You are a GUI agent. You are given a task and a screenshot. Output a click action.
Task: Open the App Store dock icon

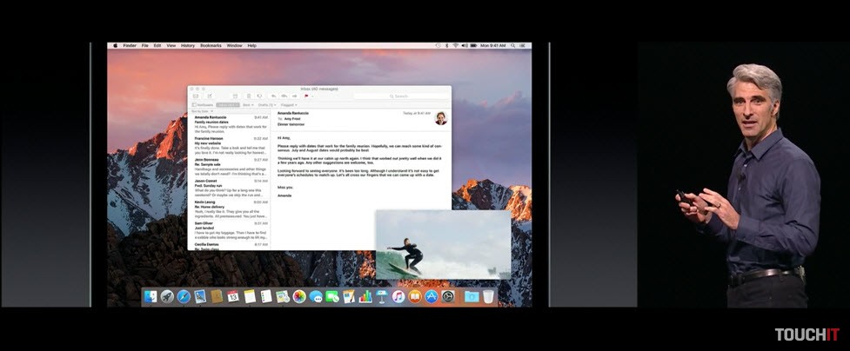pyautogui.click(x=432, y=296)
